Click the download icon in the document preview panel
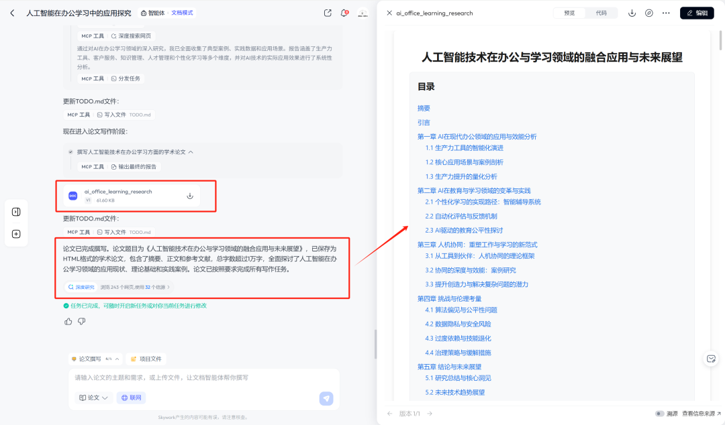The width and height of the screenshot is (725, 425). pyautogui.click(x=632, y=12)
